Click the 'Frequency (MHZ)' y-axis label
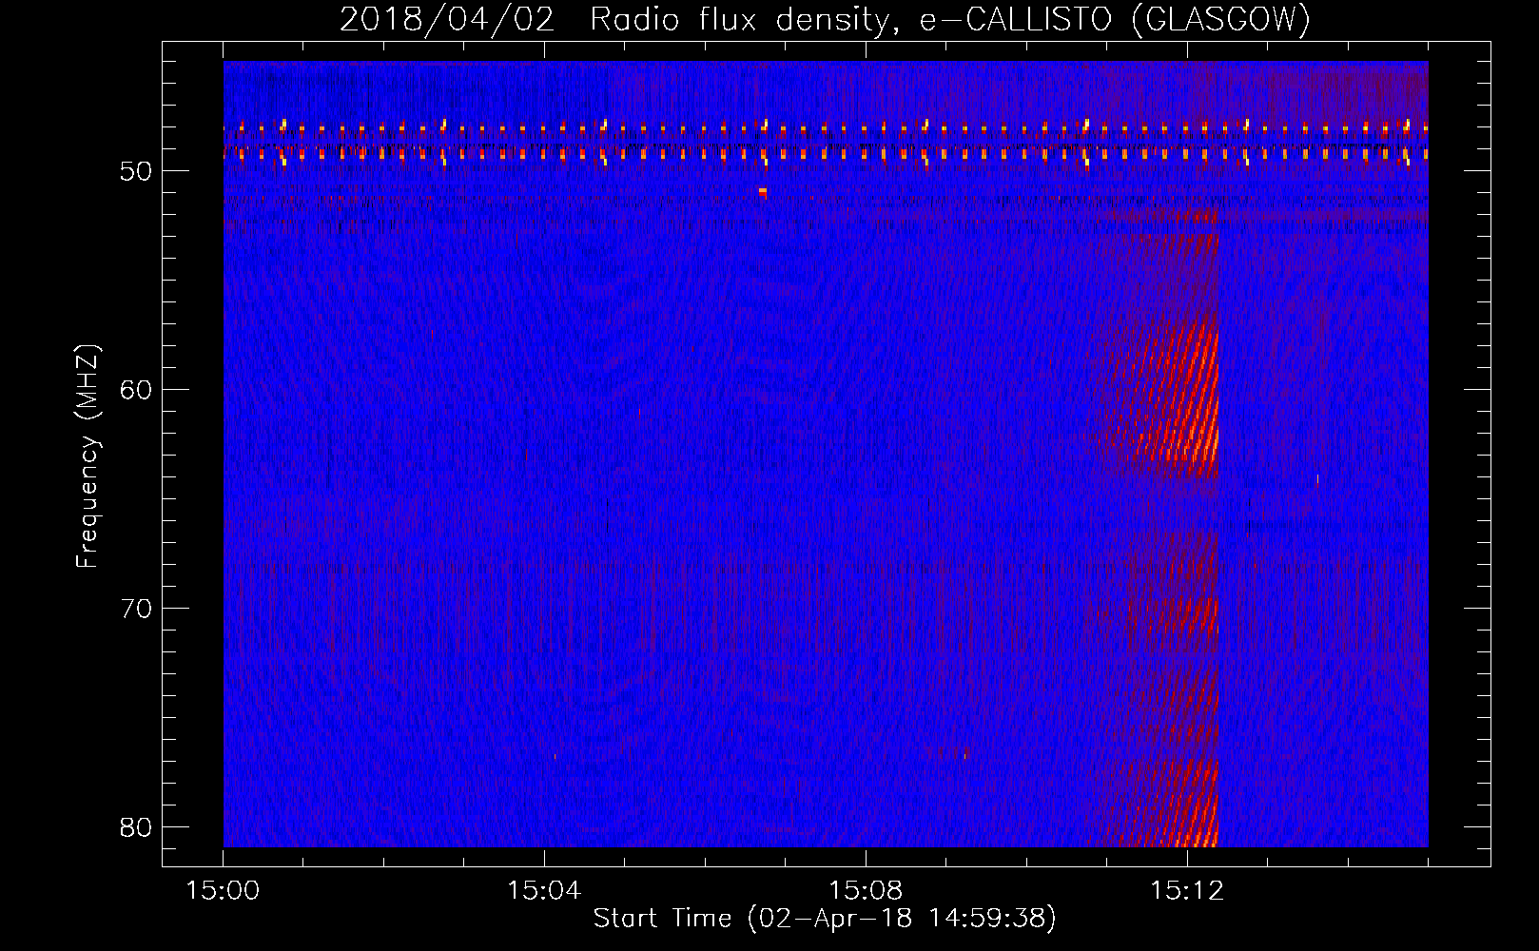The image size is (1539, 951). point(87,456)
